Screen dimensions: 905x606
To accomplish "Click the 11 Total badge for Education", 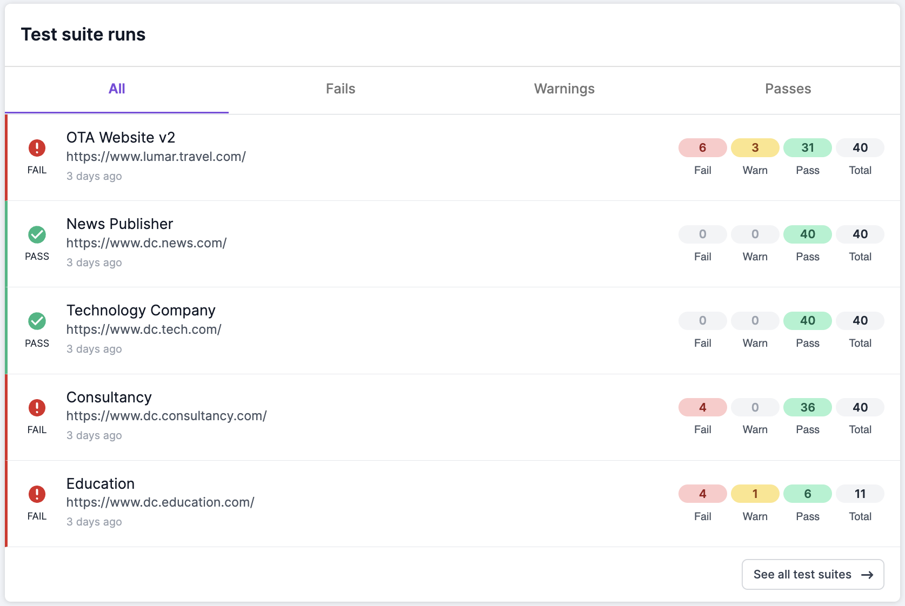I will point(860,494).
